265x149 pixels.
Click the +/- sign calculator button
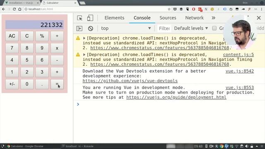point(12,84)
